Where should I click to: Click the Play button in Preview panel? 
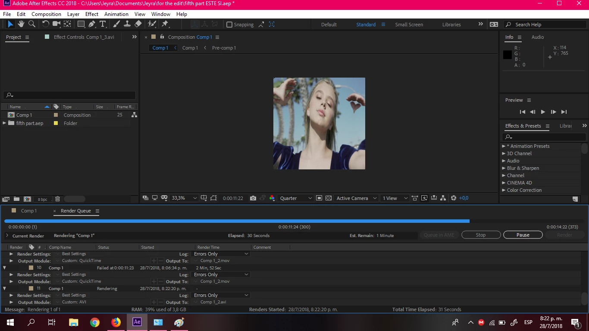point(543,112)
